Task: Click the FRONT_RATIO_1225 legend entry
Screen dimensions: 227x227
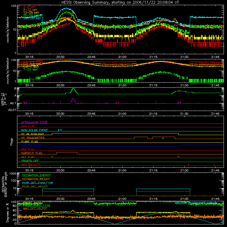Action: [37, 206]
